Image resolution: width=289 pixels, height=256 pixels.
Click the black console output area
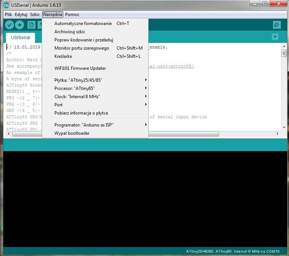coord(145,199)
